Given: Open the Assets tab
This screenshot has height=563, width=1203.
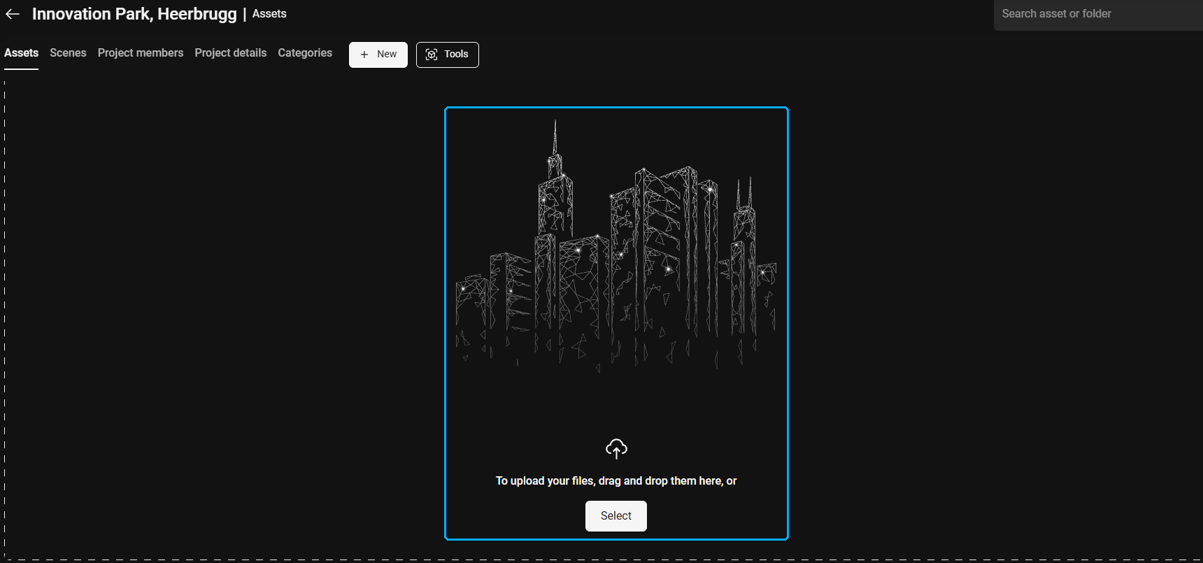Looking at the screenshot, I should coord(21,53).
